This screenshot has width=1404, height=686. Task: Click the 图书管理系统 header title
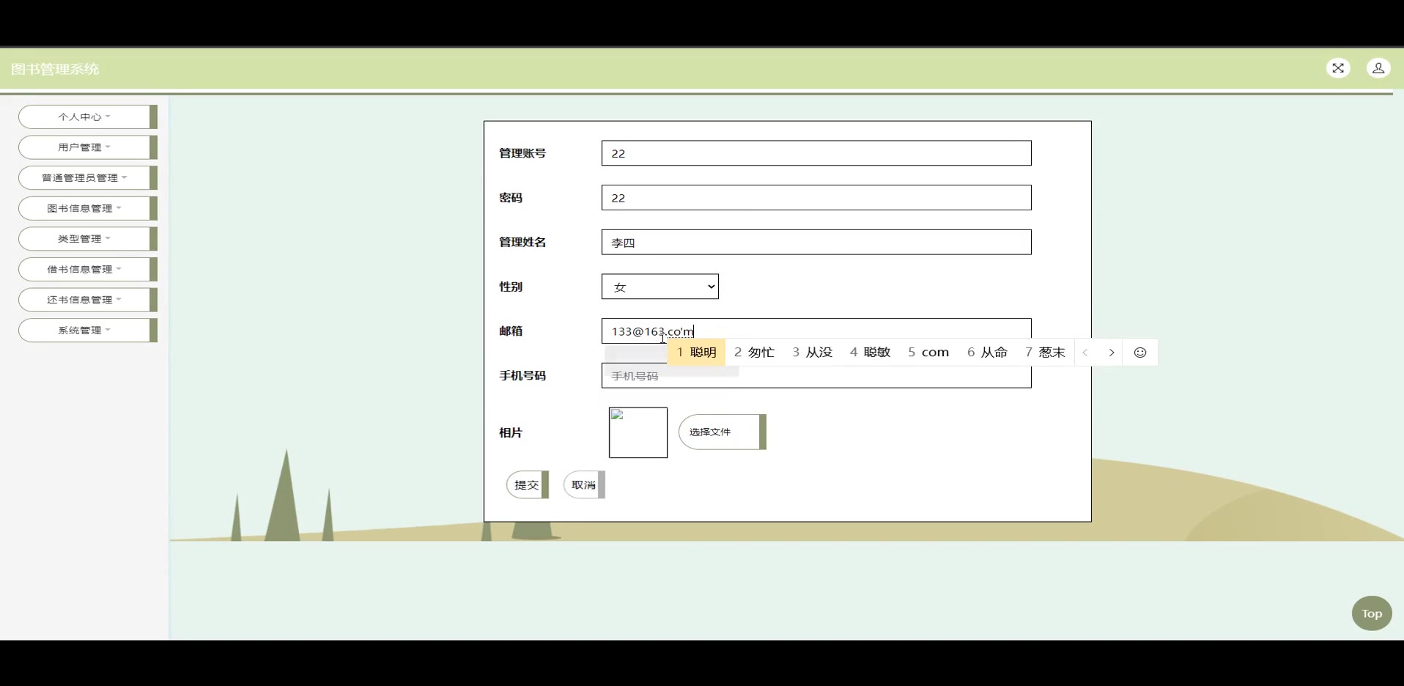[55, 69]
